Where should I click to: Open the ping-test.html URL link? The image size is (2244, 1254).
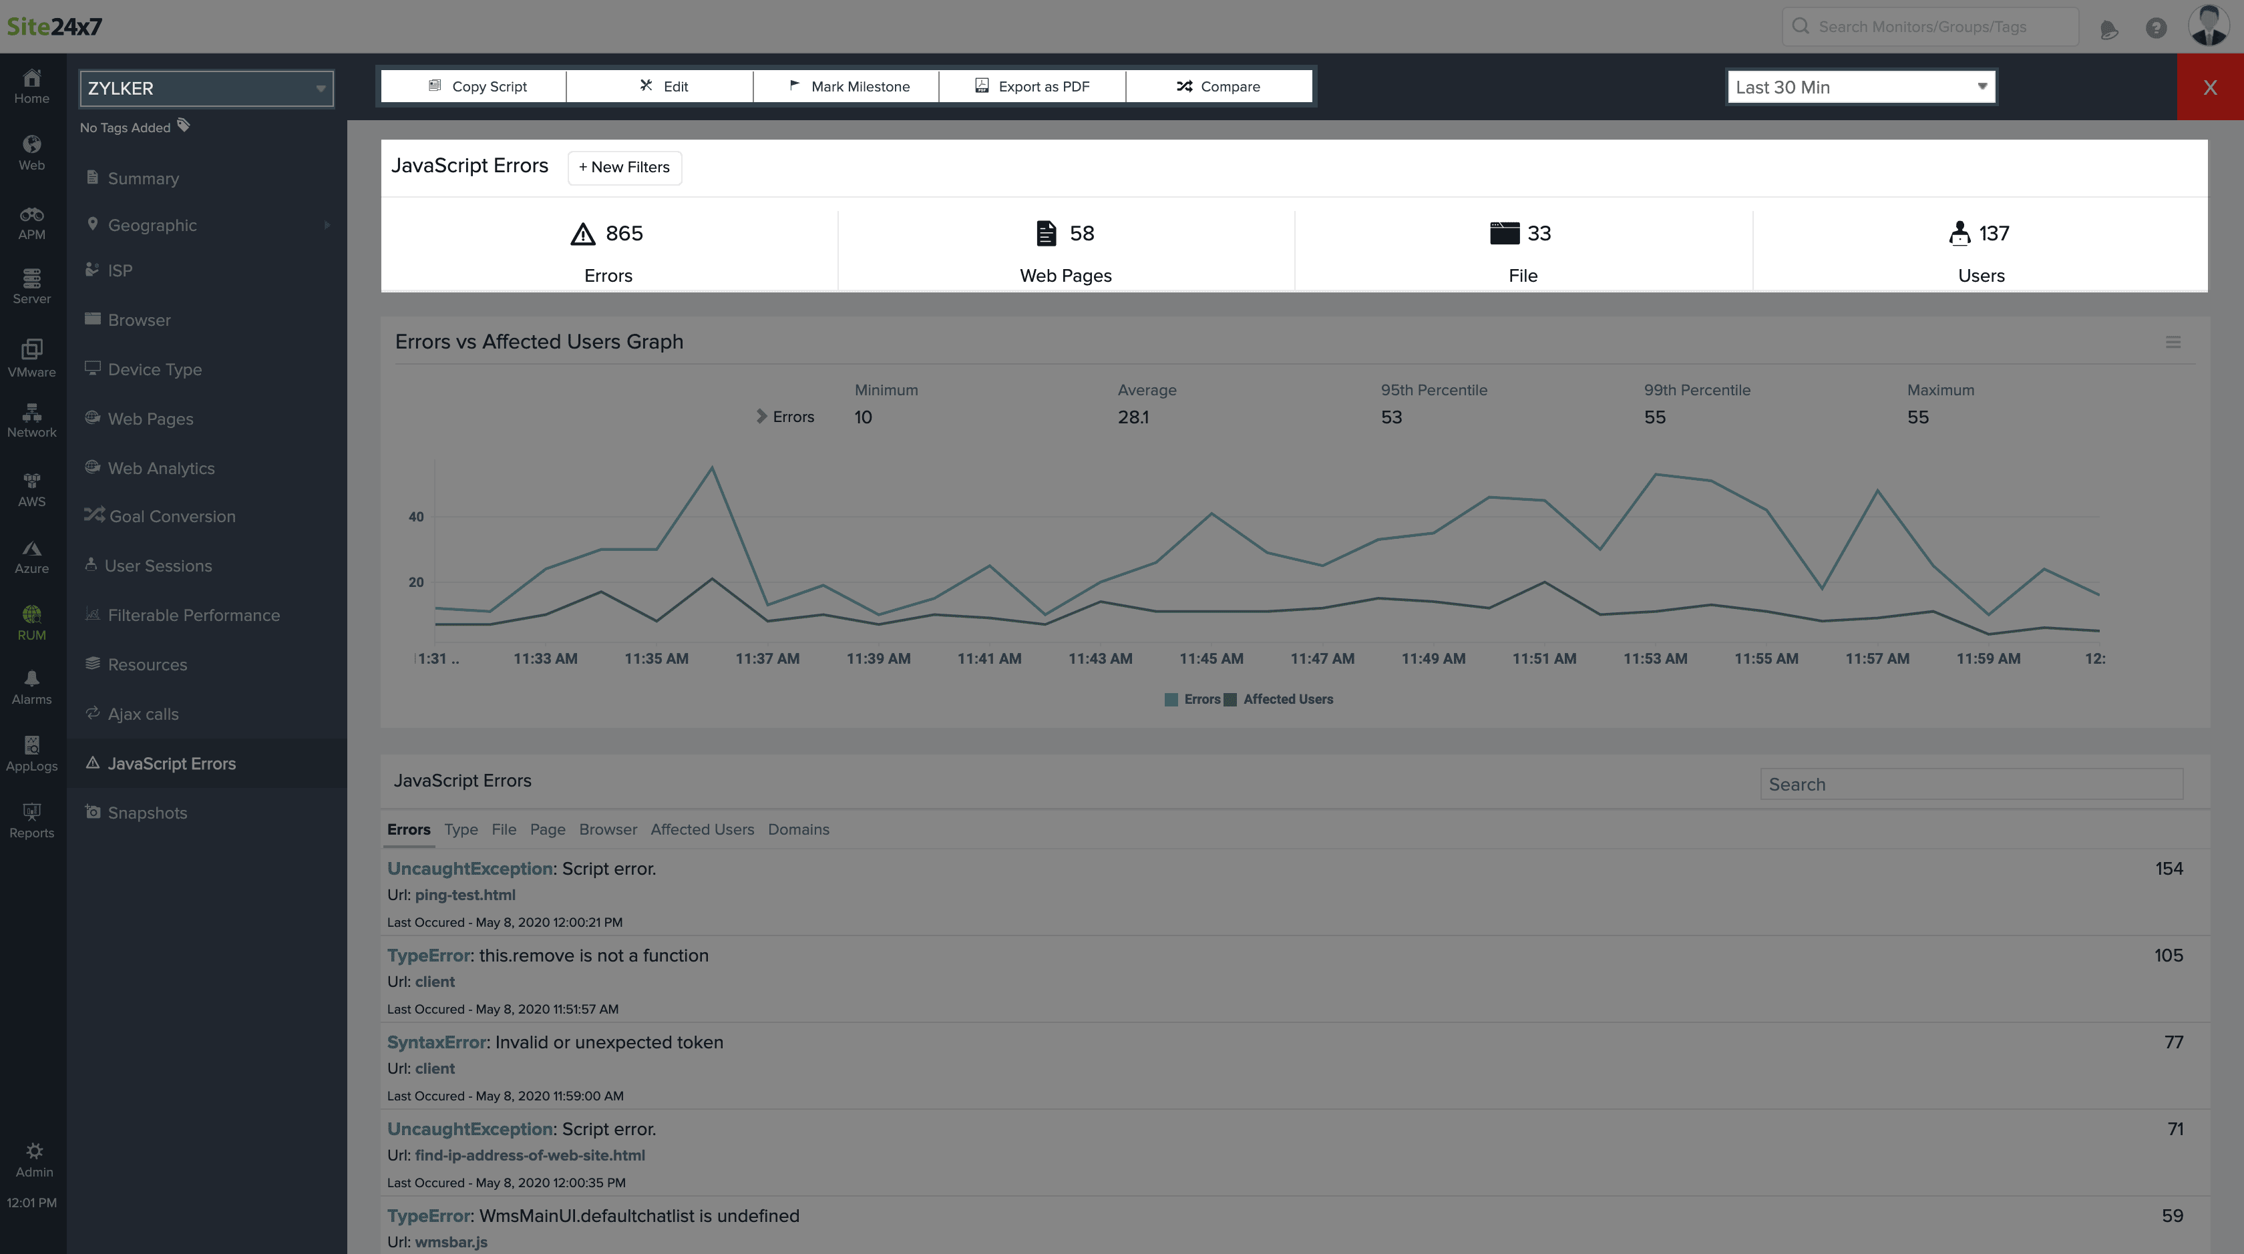464,894
